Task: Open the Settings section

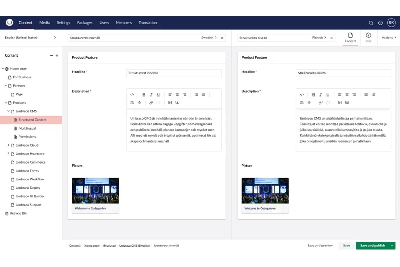Action: click(63, 23)
